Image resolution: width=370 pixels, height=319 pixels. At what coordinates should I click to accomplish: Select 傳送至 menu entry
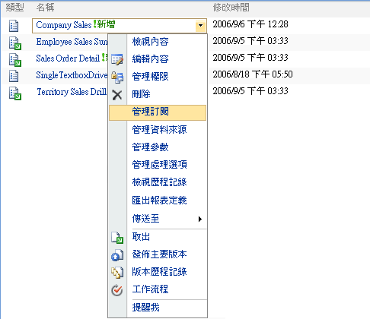[158, 219]
